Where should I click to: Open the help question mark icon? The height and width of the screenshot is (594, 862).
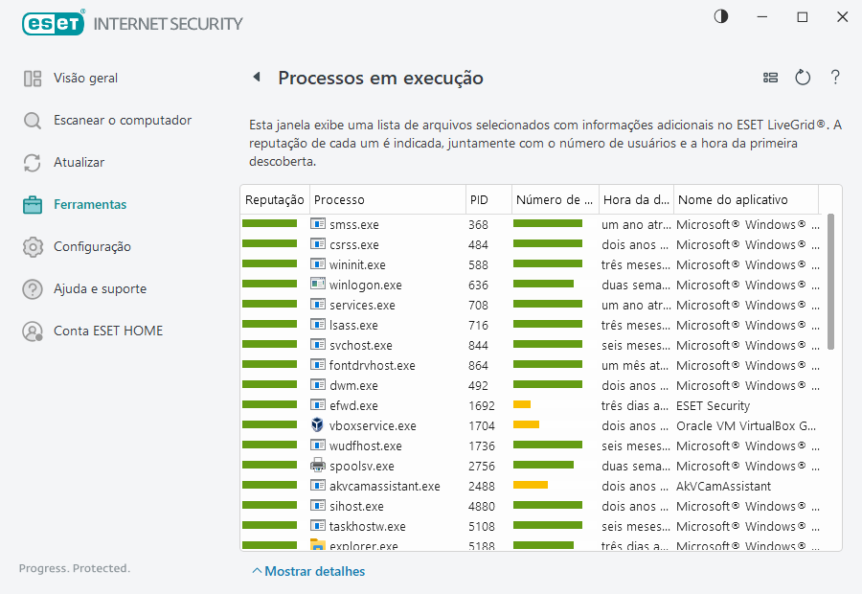click(x=835, y=78)
